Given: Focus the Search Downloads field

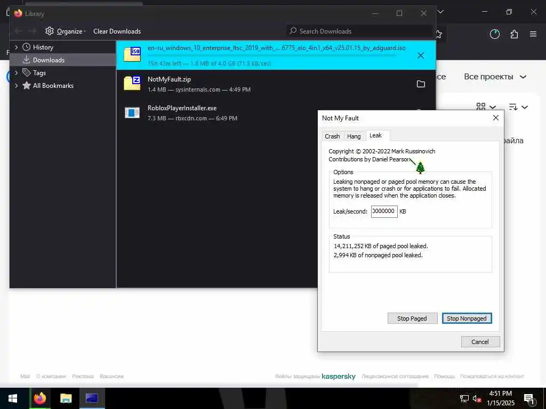Looking at the screenshot, I should (x=360, y=31).
